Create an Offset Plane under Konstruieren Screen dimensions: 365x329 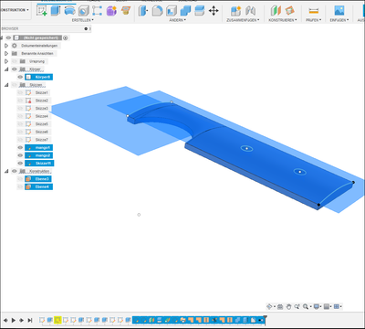point(276,11)
